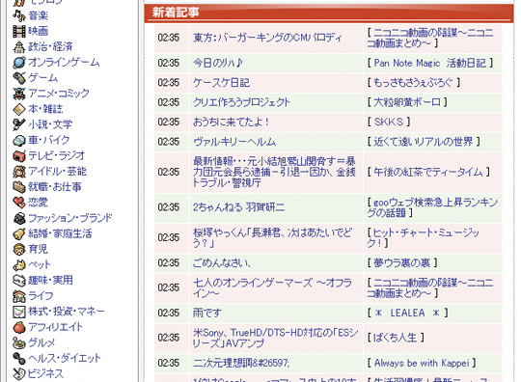The height and width of the screenshot is (382, 521).
Task: Visit the blog 夢ウラ裏の裏
Action: click(x=402, y=263)
